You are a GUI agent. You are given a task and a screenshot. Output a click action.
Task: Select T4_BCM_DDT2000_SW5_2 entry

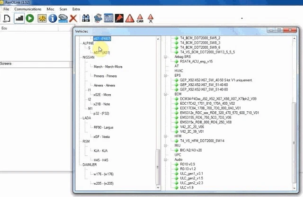200,38
